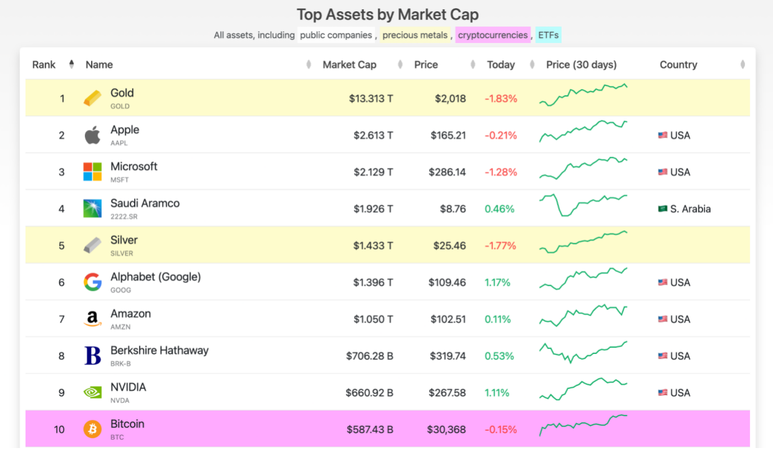Click the Apple logo icon
The width and height of the screenshot is (773, 453).
92,135
